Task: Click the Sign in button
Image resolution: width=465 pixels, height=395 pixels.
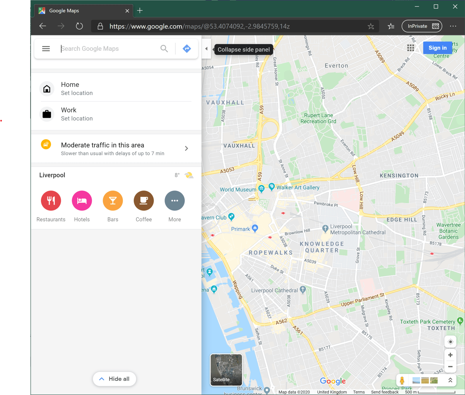Action: click(437, 48)
